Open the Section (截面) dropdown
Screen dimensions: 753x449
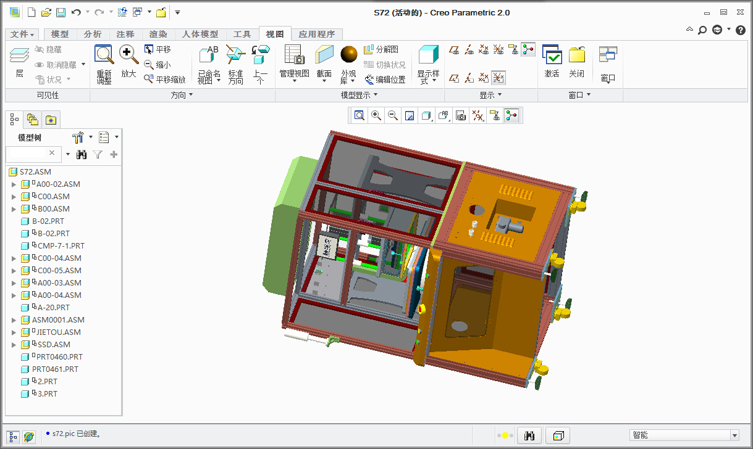324,64
